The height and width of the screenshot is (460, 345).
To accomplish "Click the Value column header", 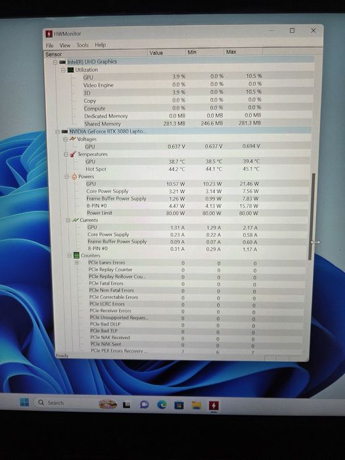I will point(166,53).
